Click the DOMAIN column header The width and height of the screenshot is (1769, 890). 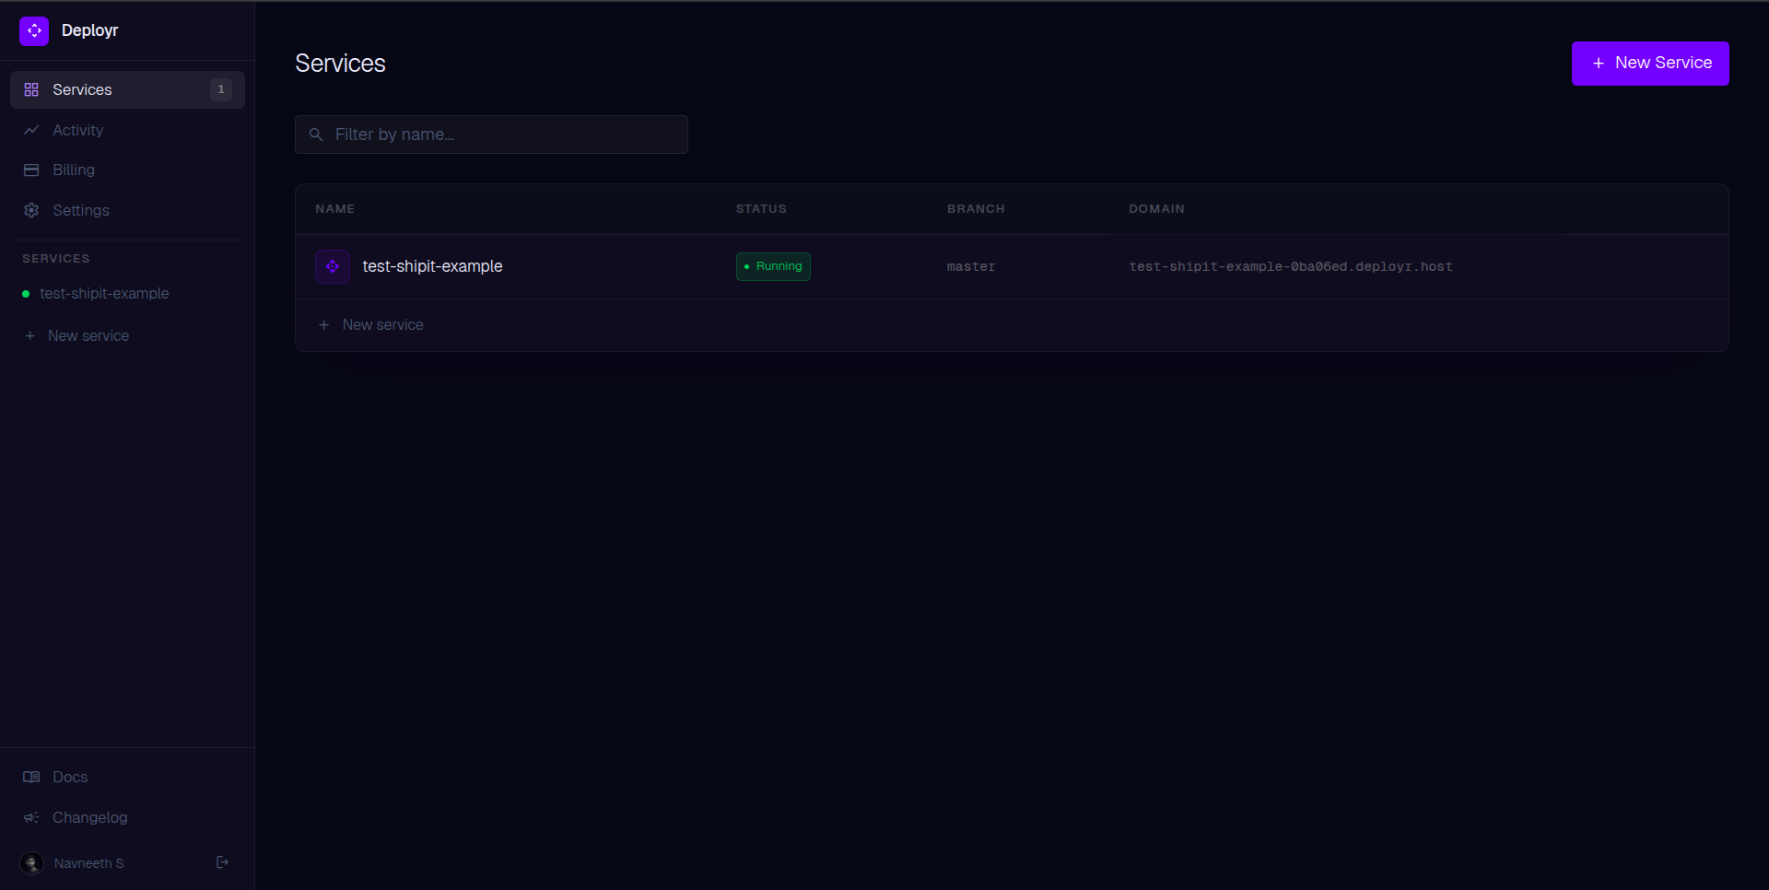coord(1156,209)
